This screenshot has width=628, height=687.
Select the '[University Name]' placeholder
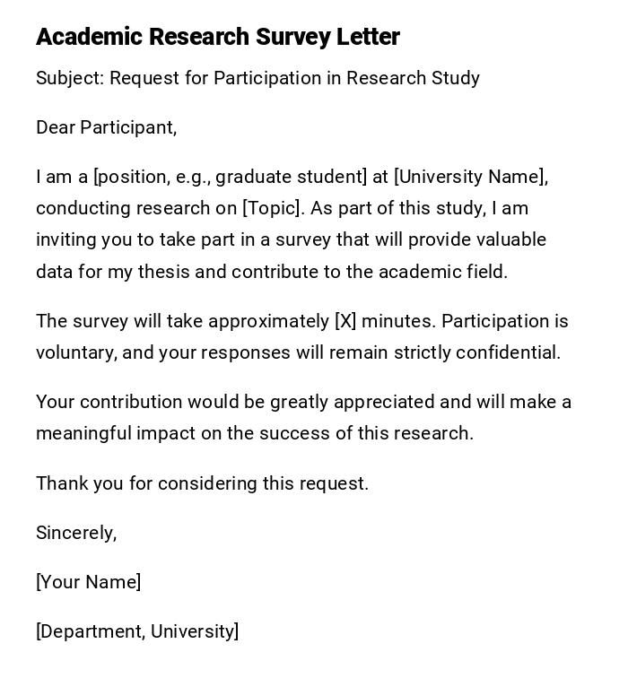(470, 177)
